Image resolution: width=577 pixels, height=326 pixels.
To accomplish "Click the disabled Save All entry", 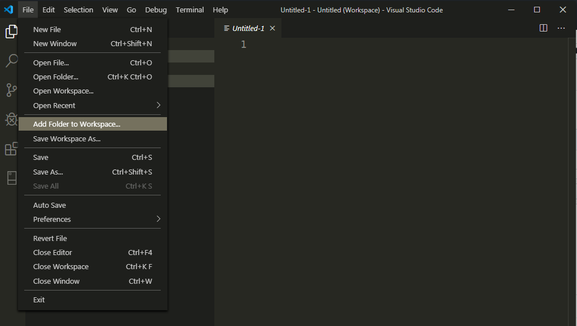I will [93, 186].
